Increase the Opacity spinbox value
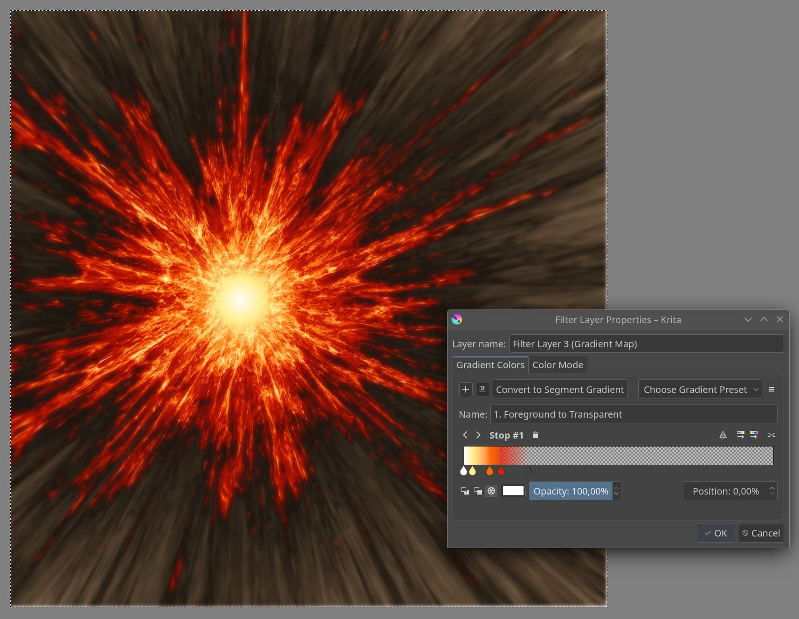The height and width of the screenshot is (619, 799). point(616,488)
